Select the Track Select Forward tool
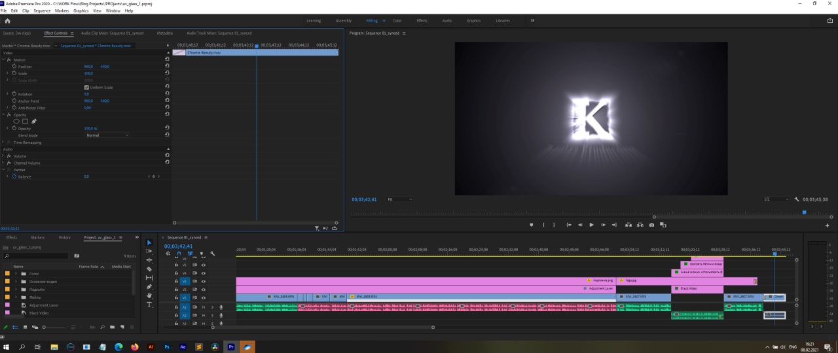838x353 pixels. [149, 251]
